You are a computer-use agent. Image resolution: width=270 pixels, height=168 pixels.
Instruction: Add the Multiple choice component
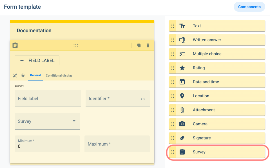point(217,54)
